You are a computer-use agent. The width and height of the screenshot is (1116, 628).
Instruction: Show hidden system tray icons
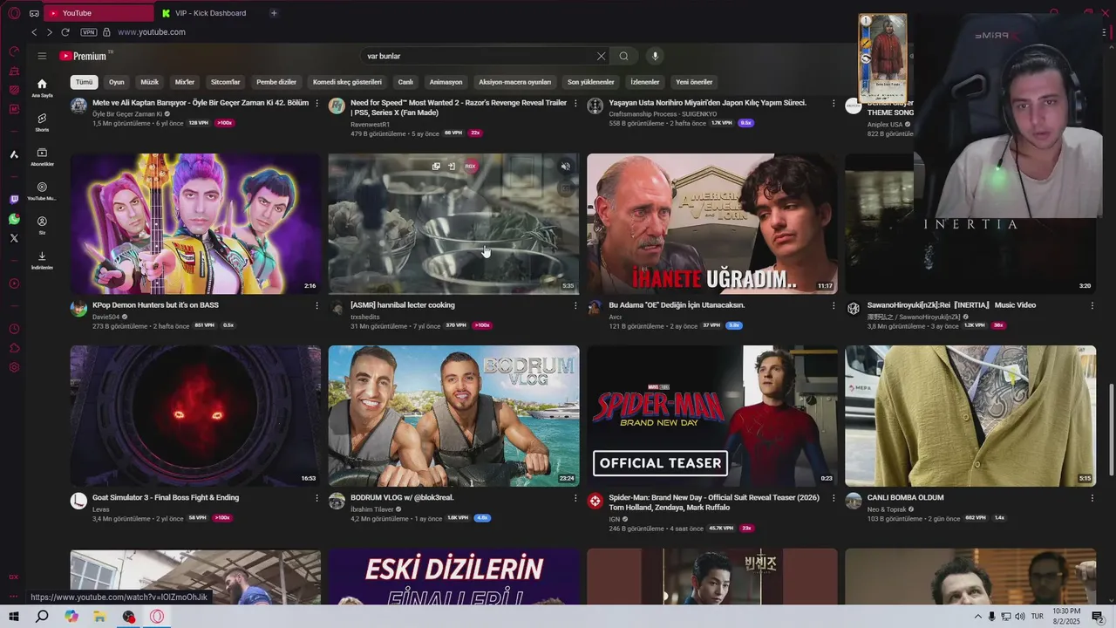[x=977, y=617]
